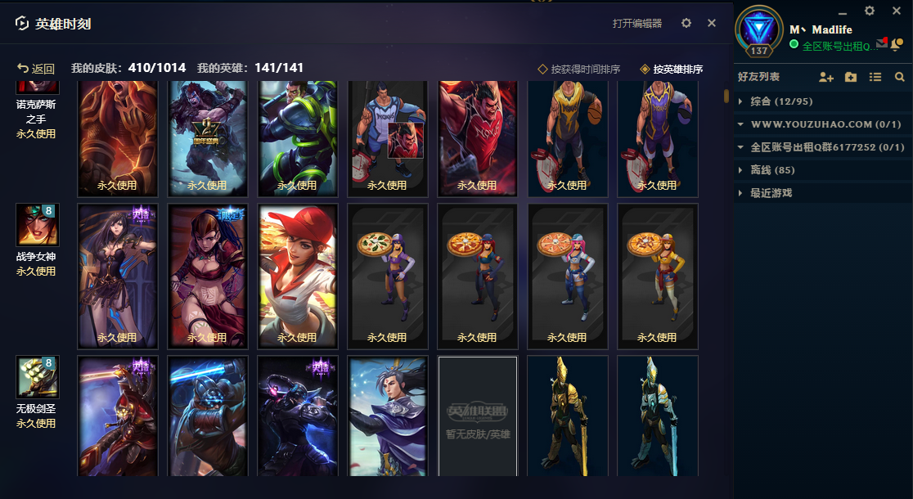This screenshot has height=499, width=913.
Task: Expand the 综合 (12/95) friends group
Action: pos(823,101)
